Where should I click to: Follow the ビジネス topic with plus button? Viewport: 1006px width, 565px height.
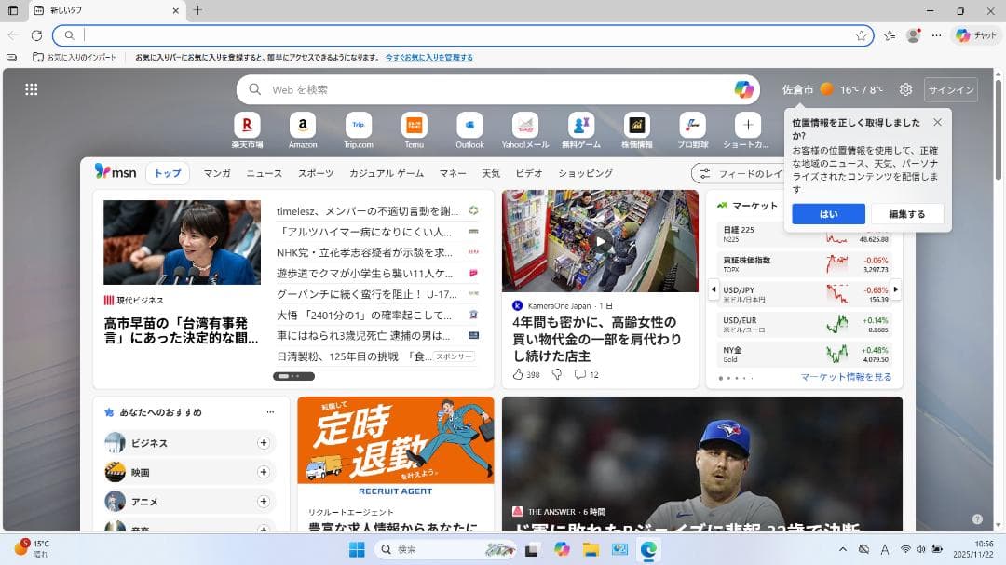(x=264, y=443)
